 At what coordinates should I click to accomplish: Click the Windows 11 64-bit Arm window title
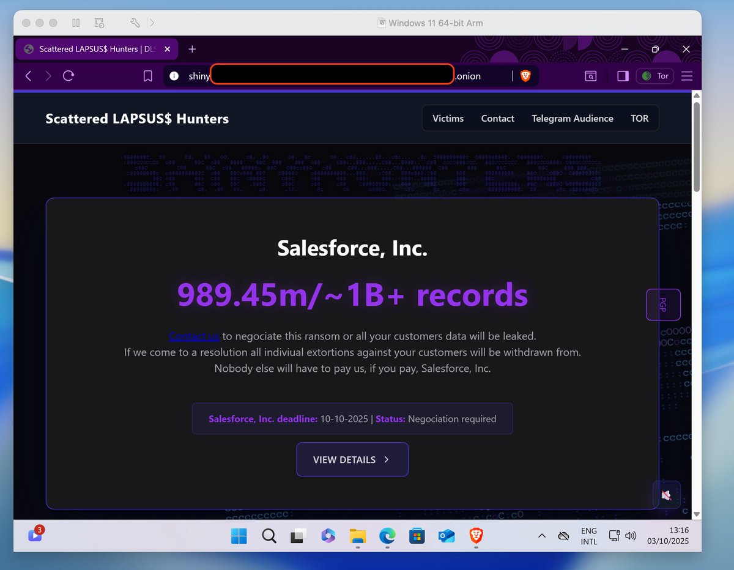pos(436,23)
